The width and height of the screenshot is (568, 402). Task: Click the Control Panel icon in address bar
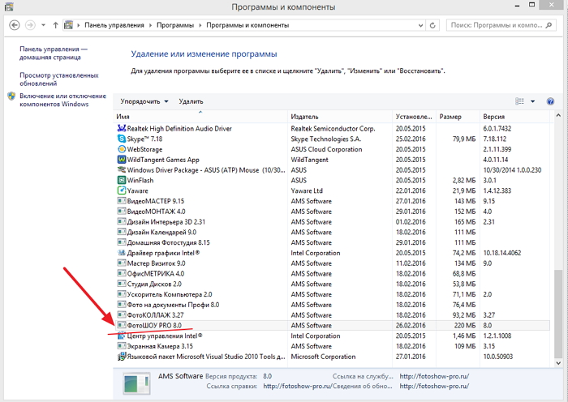(x=68, y=25)
